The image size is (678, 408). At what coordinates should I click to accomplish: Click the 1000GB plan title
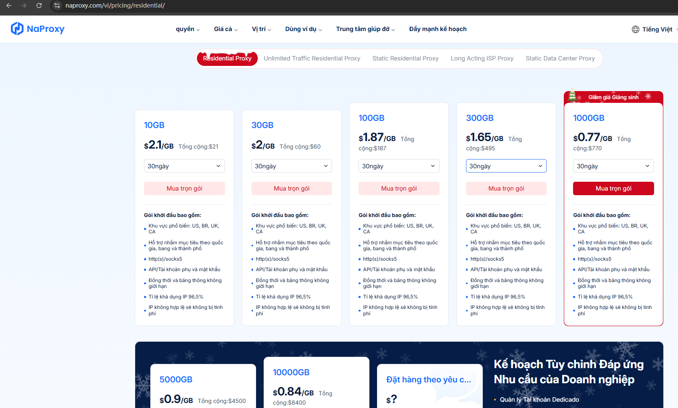point(589,118)
